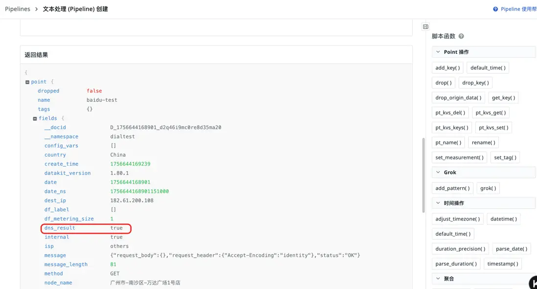Insert the adjust_timezone() function
Screen dimensions: 537x289
tap(458, 219)
